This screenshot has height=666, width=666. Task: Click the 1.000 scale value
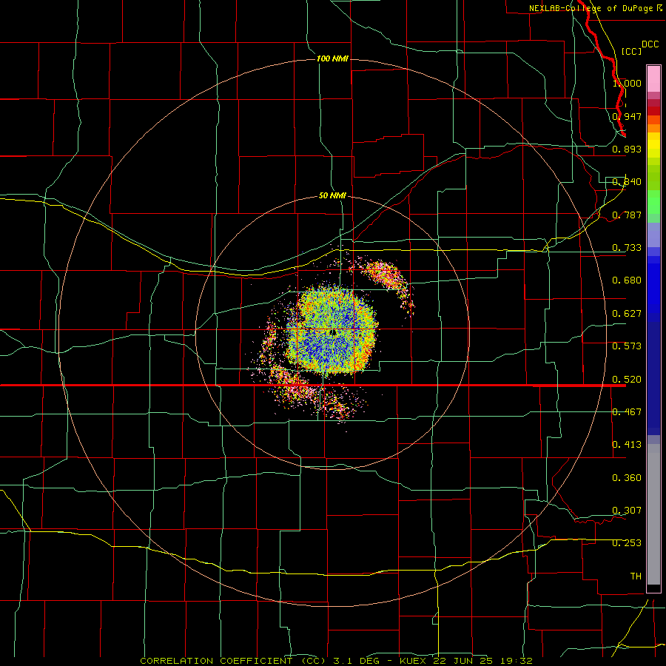(627, 83)
